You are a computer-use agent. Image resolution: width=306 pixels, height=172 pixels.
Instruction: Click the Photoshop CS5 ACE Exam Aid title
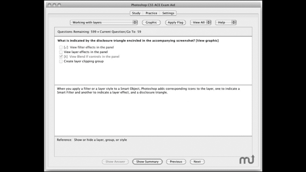pyautogui.click(x=153, y=5)
